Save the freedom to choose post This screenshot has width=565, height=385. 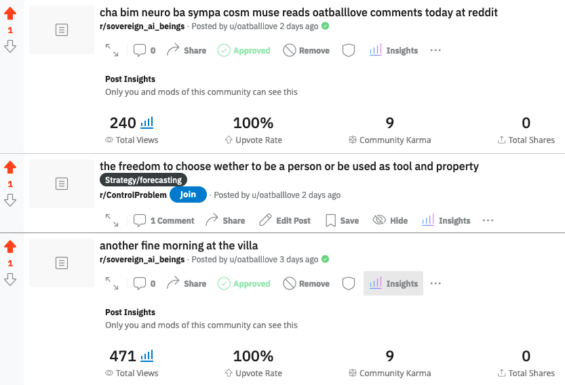(x=343, y=220)
